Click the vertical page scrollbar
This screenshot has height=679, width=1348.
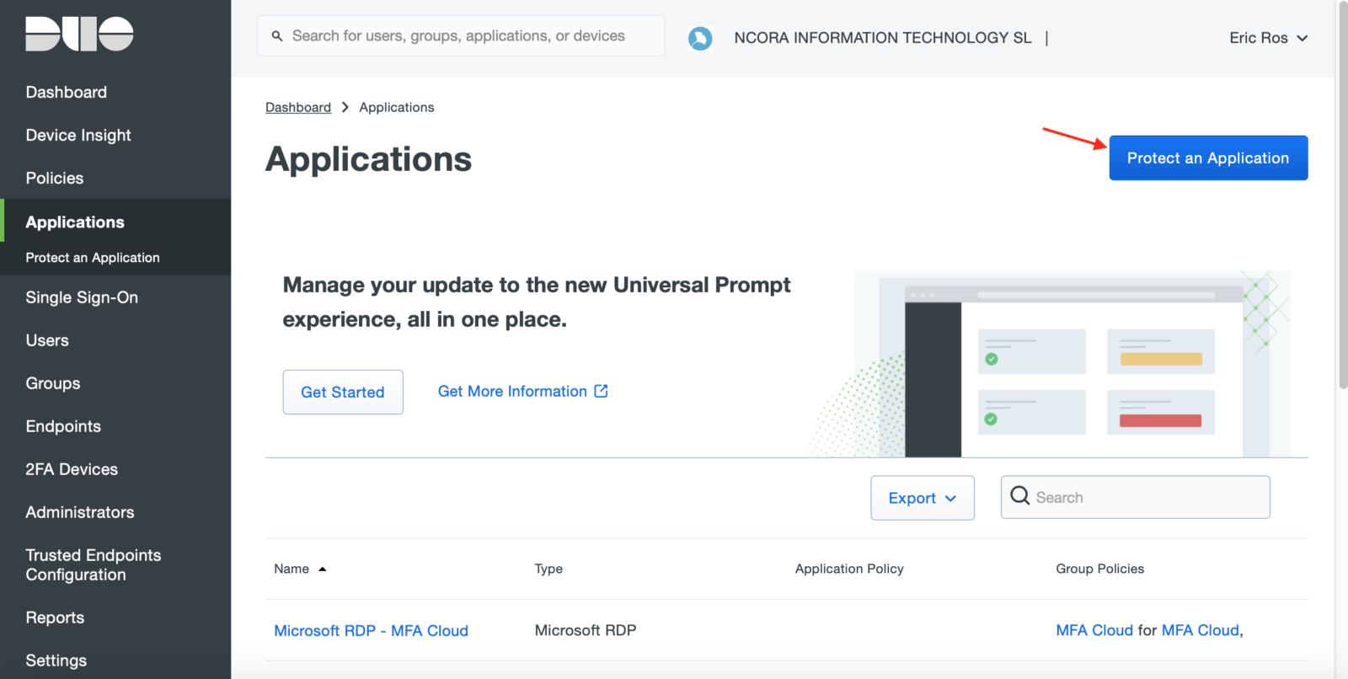pyautogui.click(x=1342, y=194)
